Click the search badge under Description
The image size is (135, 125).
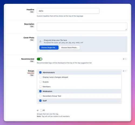pos(32,26)
